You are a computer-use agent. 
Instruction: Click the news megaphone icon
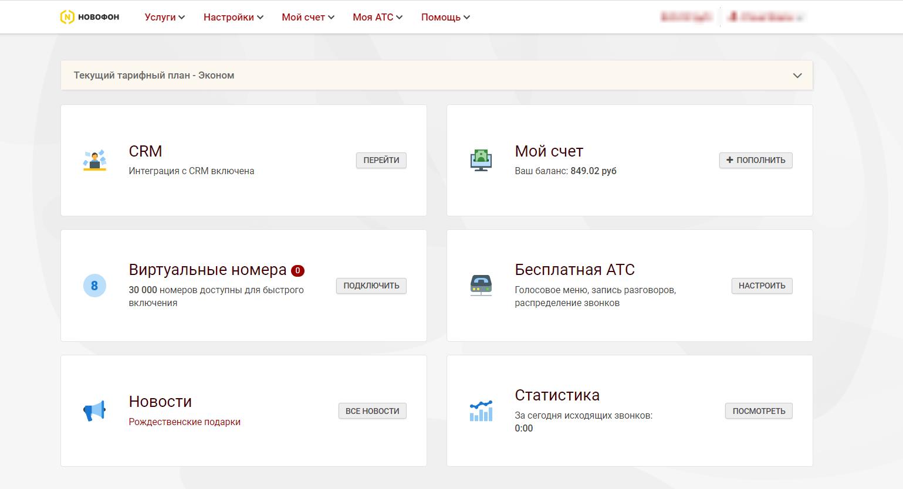[x=94, y=411]
